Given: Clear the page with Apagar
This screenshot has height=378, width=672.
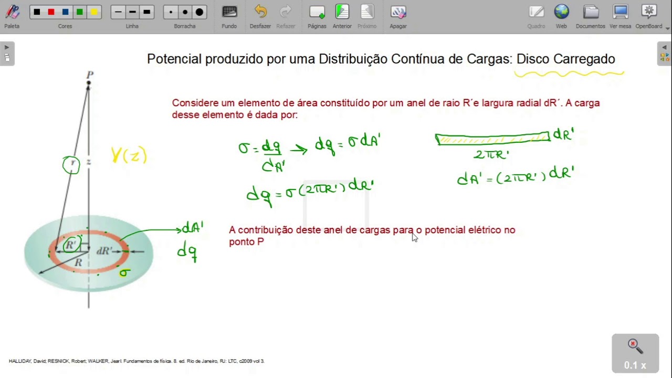Looking at the screenshot, I should click(398, 16).
